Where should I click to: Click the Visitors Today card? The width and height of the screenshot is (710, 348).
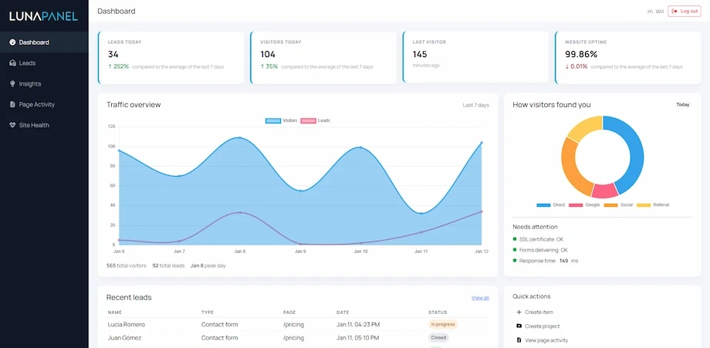tap(323, 57)
